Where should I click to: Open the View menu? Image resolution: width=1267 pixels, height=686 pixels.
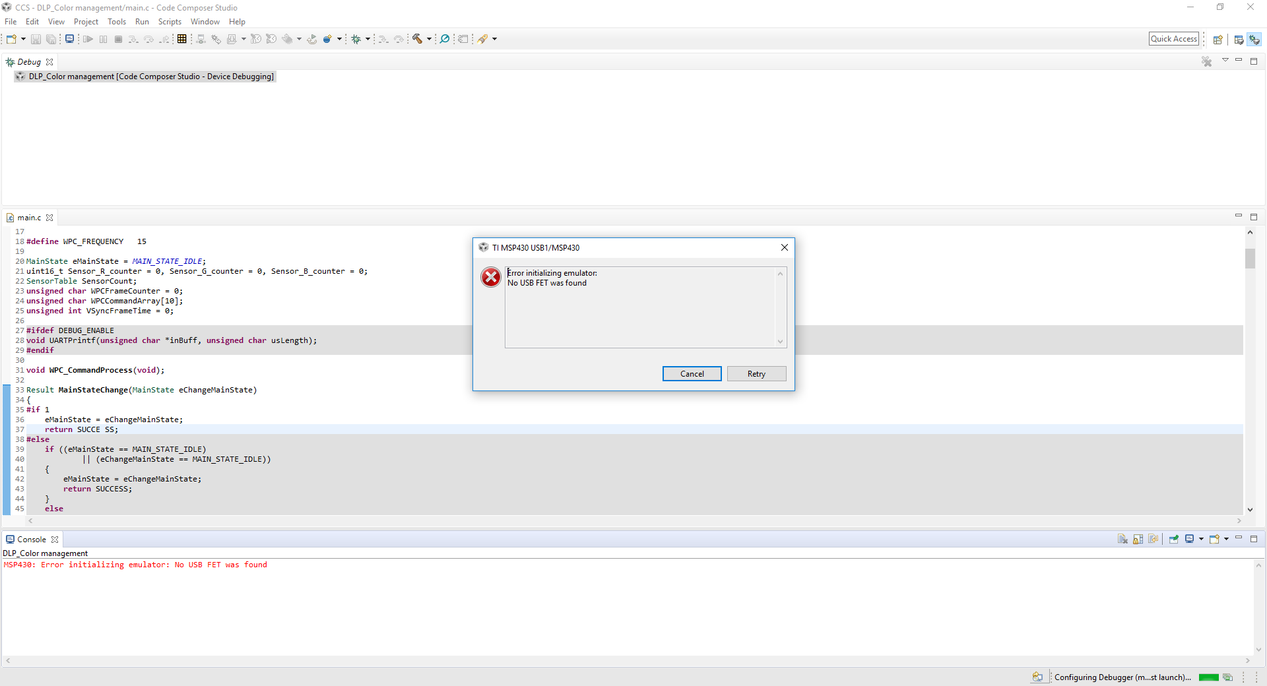click(56, 22)
